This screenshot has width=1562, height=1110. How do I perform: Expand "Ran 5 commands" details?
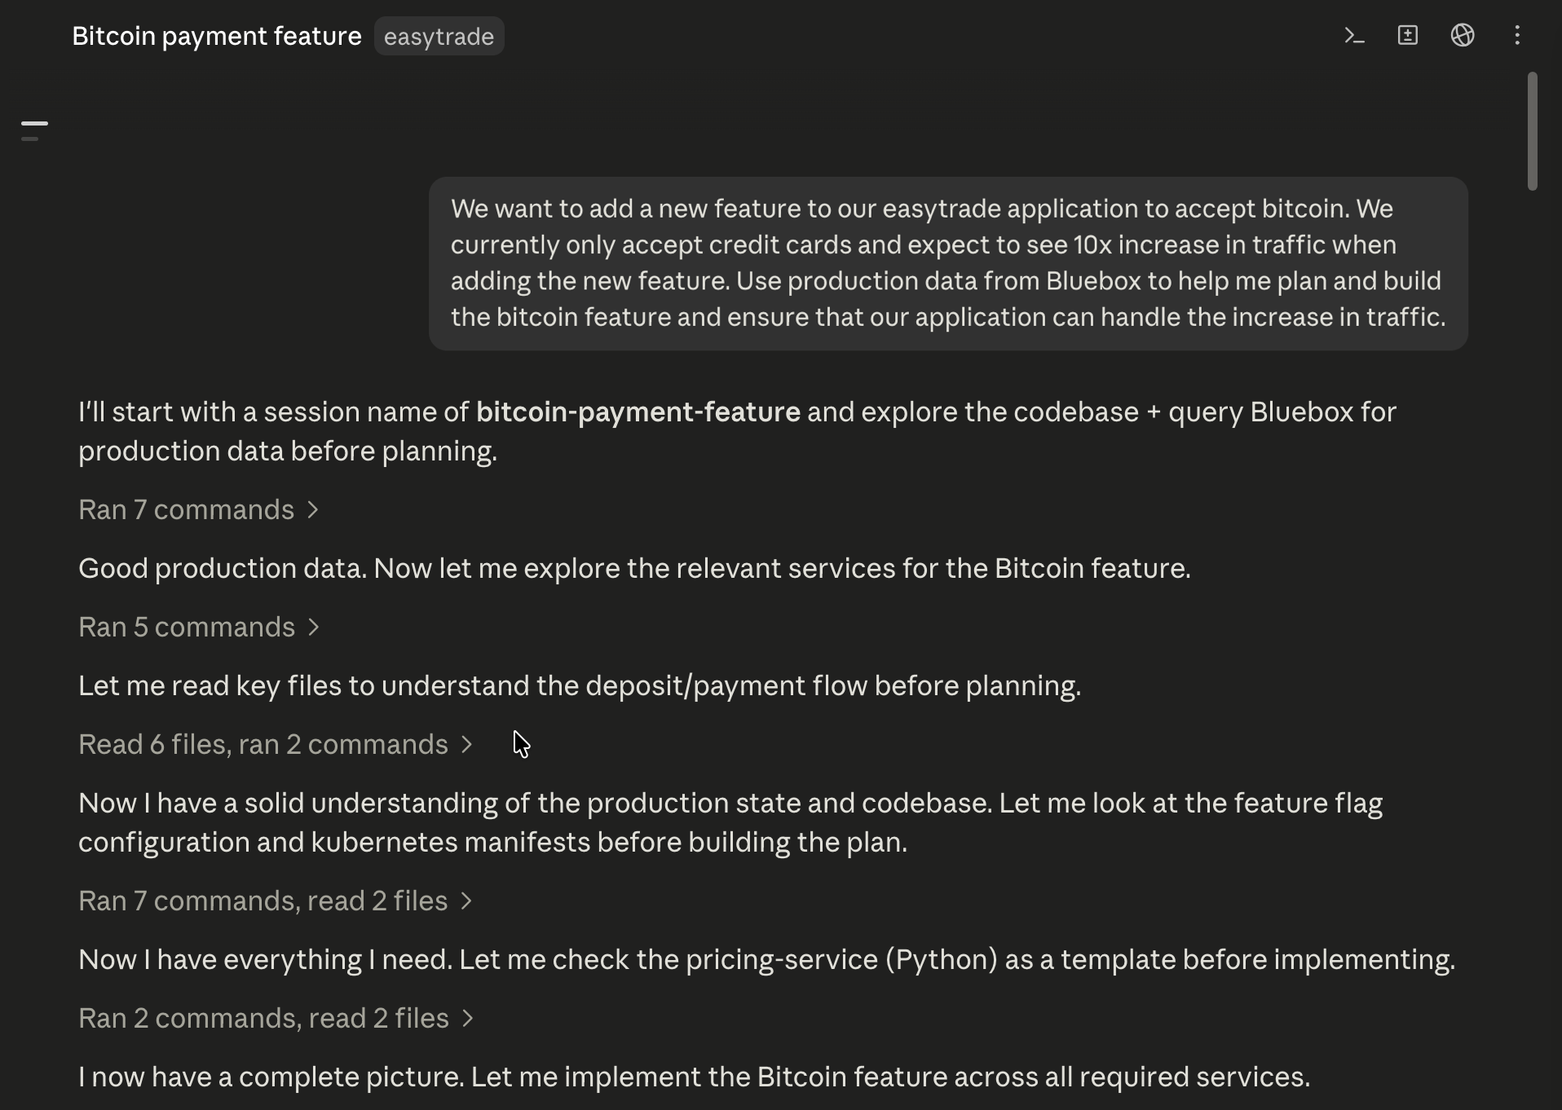199,628
